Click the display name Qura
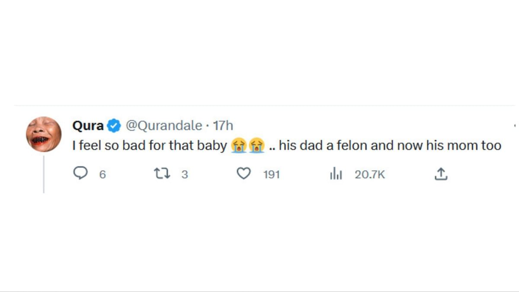Viewport: 519px width, 292px height. [88, 126]
